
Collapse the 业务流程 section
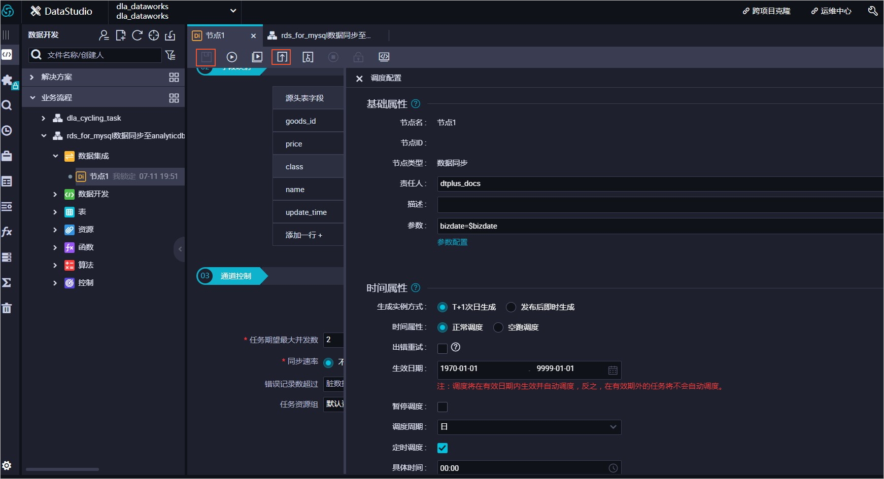[32, 98]
